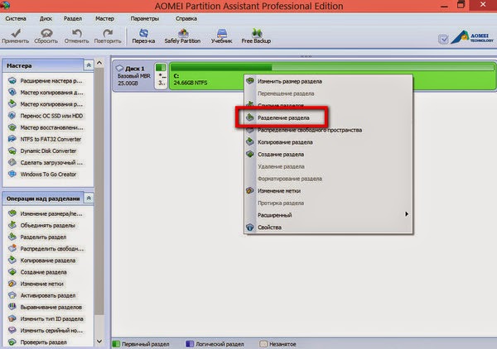Choose Создание раздела in context menu
Screen dimensions: 497x349
pyautogui.click(x=328, y=155)
